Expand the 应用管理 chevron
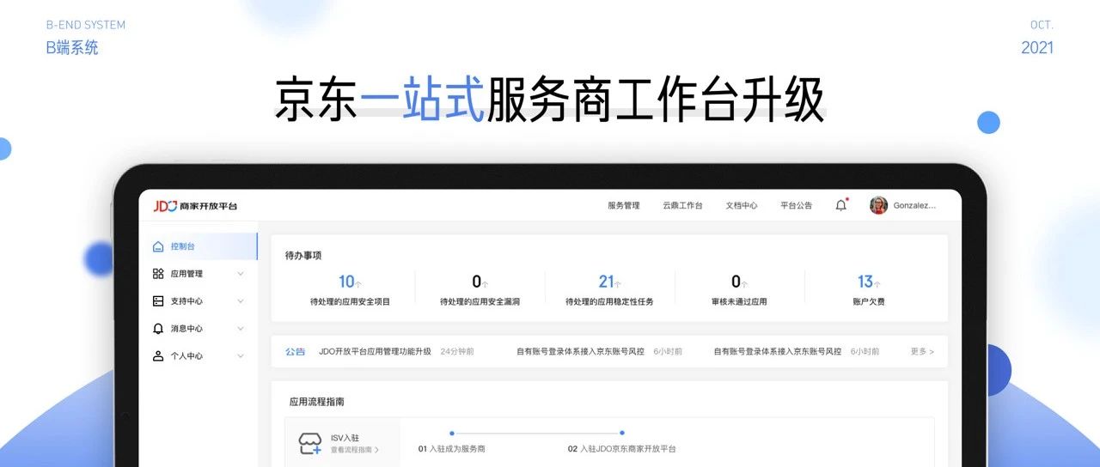1100x467 pixels. 241,274
